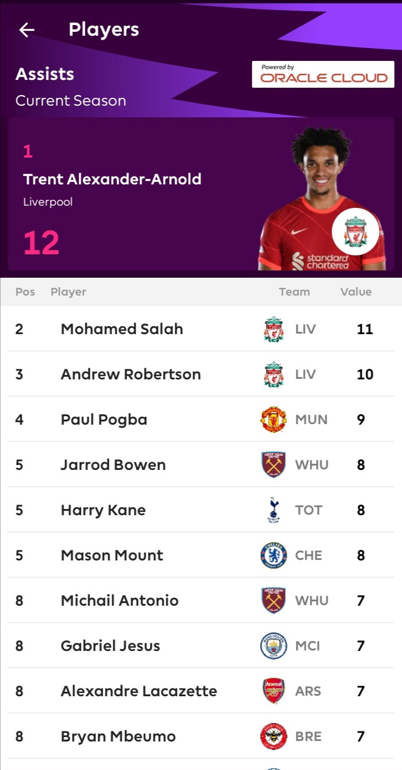Open the Oracle Cloud sponsor banner

[323, 74]
